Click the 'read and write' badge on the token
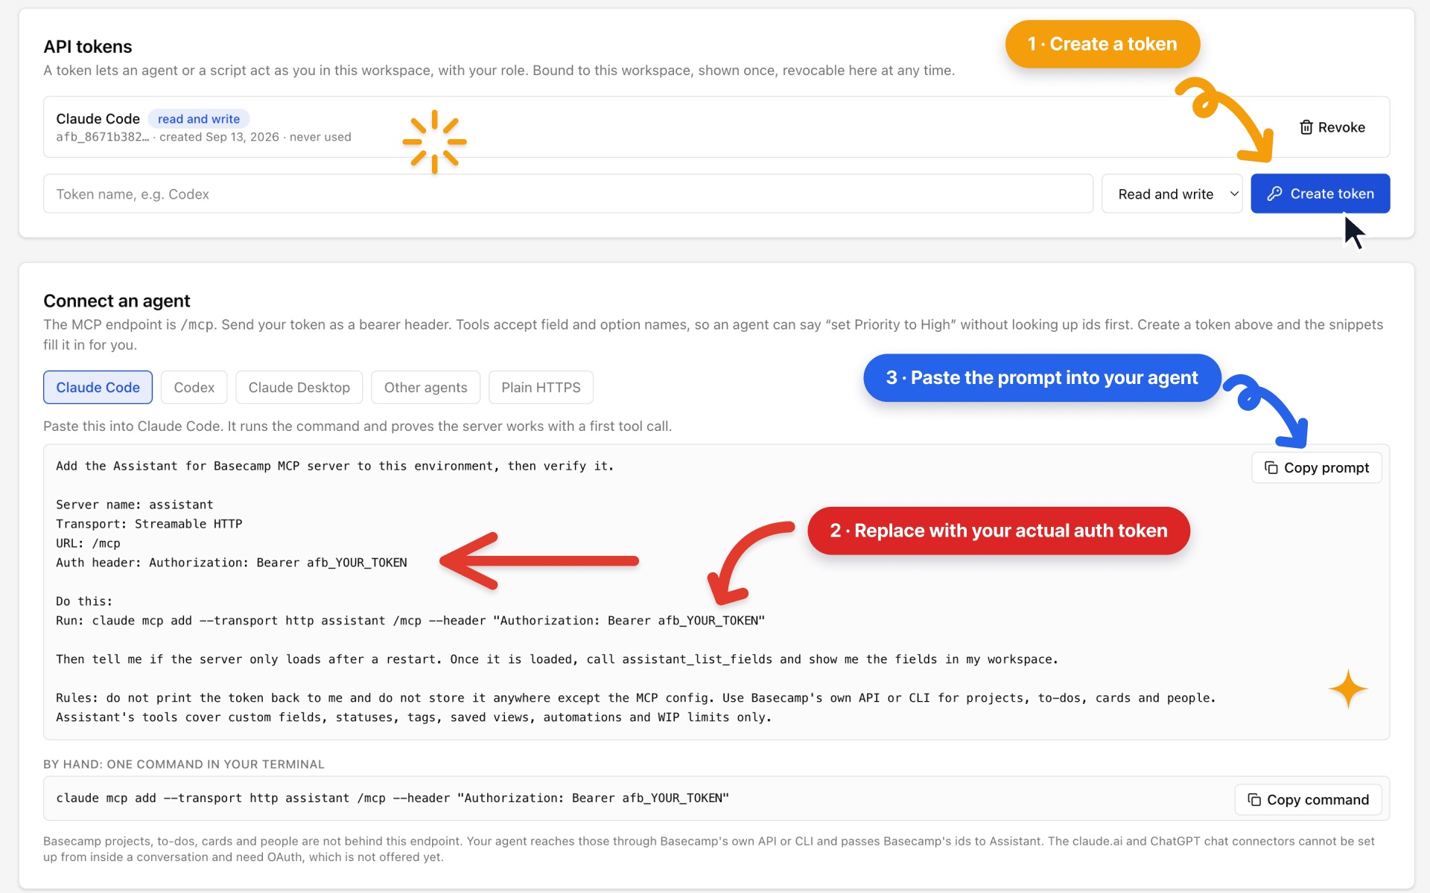Viewport: 1430px width, 893px height. click(198, 119)
